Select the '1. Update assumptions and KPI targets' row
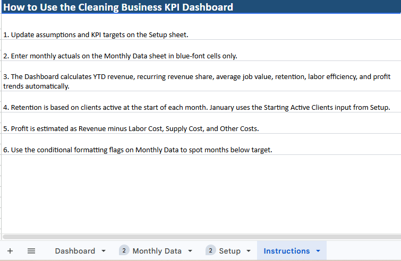This screenshot has width=401, height=261. (x=201, y=34)
